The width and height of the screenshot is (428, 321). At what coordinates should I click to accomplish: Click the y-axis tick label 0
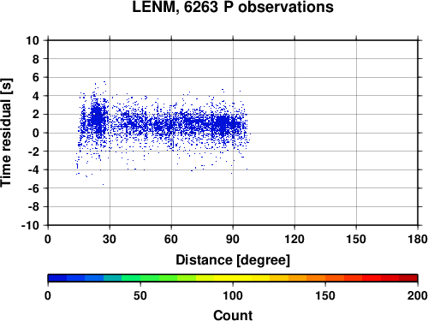coord(36,133)
